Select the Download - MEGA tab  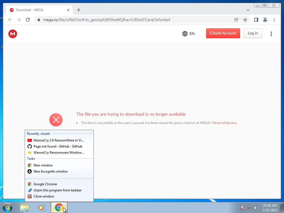coord(39,10)
